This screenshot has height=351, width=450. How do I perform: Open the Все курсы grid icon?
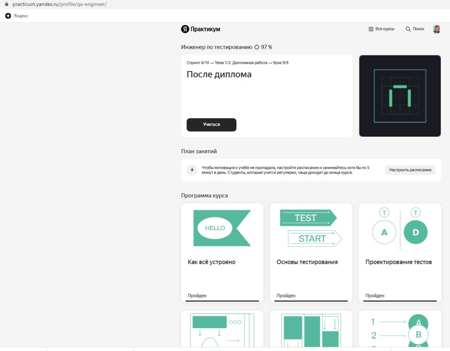(x=371, y=29)
